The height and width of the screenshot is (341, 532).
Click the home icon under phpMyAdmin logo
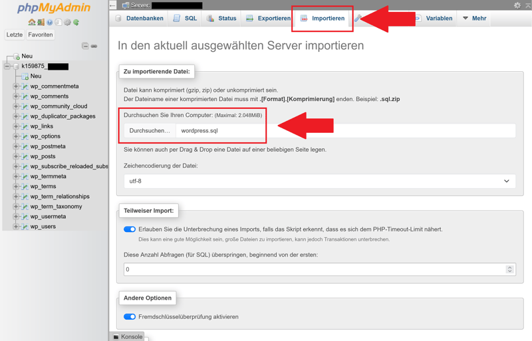coord(32,22)
